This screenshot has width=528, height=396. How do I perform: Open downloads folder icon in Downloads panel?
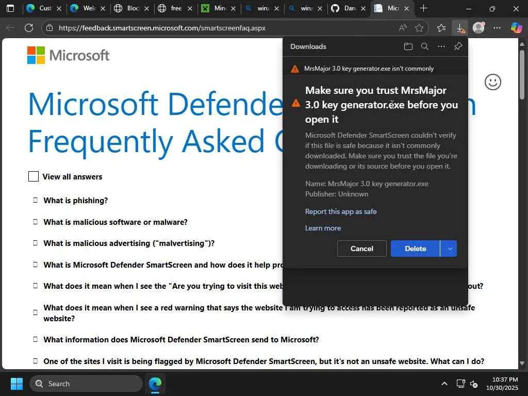[x=408, y=46]
